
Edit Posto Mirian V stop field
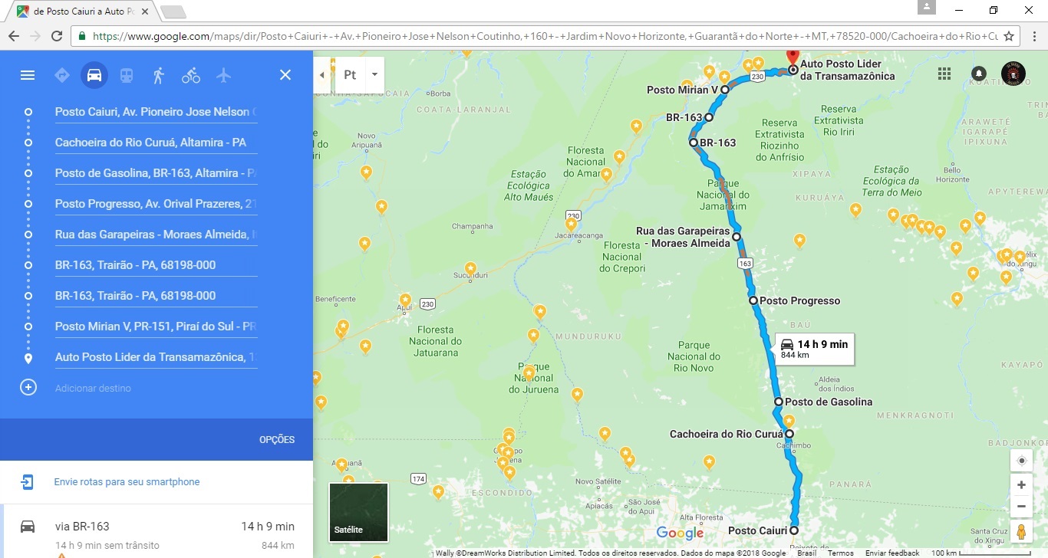(156, 327)
